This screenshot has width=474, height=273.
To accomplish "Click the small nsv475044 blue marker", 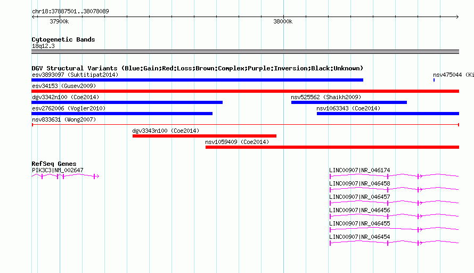I will click(x=434, y=80).
